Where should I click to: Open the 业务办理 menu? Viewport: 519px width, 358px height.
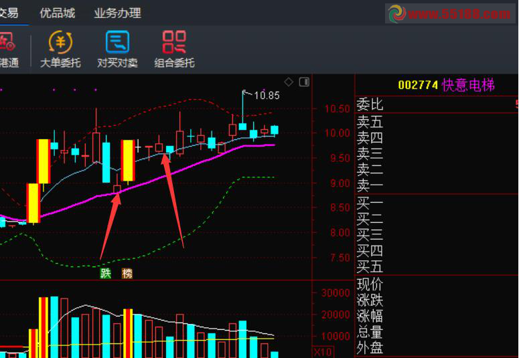click(x=117, y=13)
